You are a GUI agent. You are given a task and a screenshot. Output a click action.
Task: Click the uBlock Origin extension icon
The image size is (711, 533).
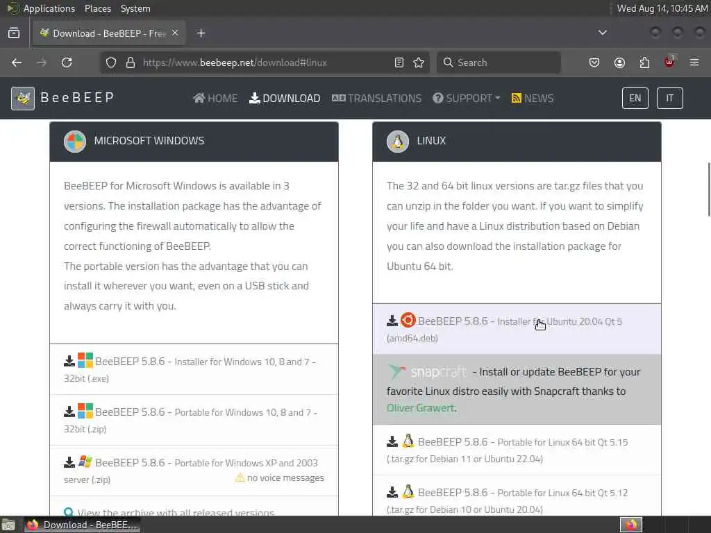pos(670,62)
